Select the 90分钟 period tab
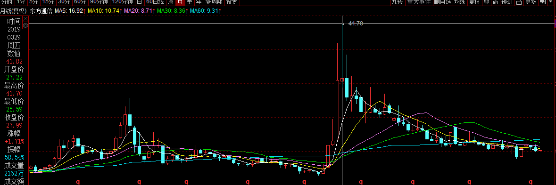Screen dimensions: 556x185 point(99,2)
